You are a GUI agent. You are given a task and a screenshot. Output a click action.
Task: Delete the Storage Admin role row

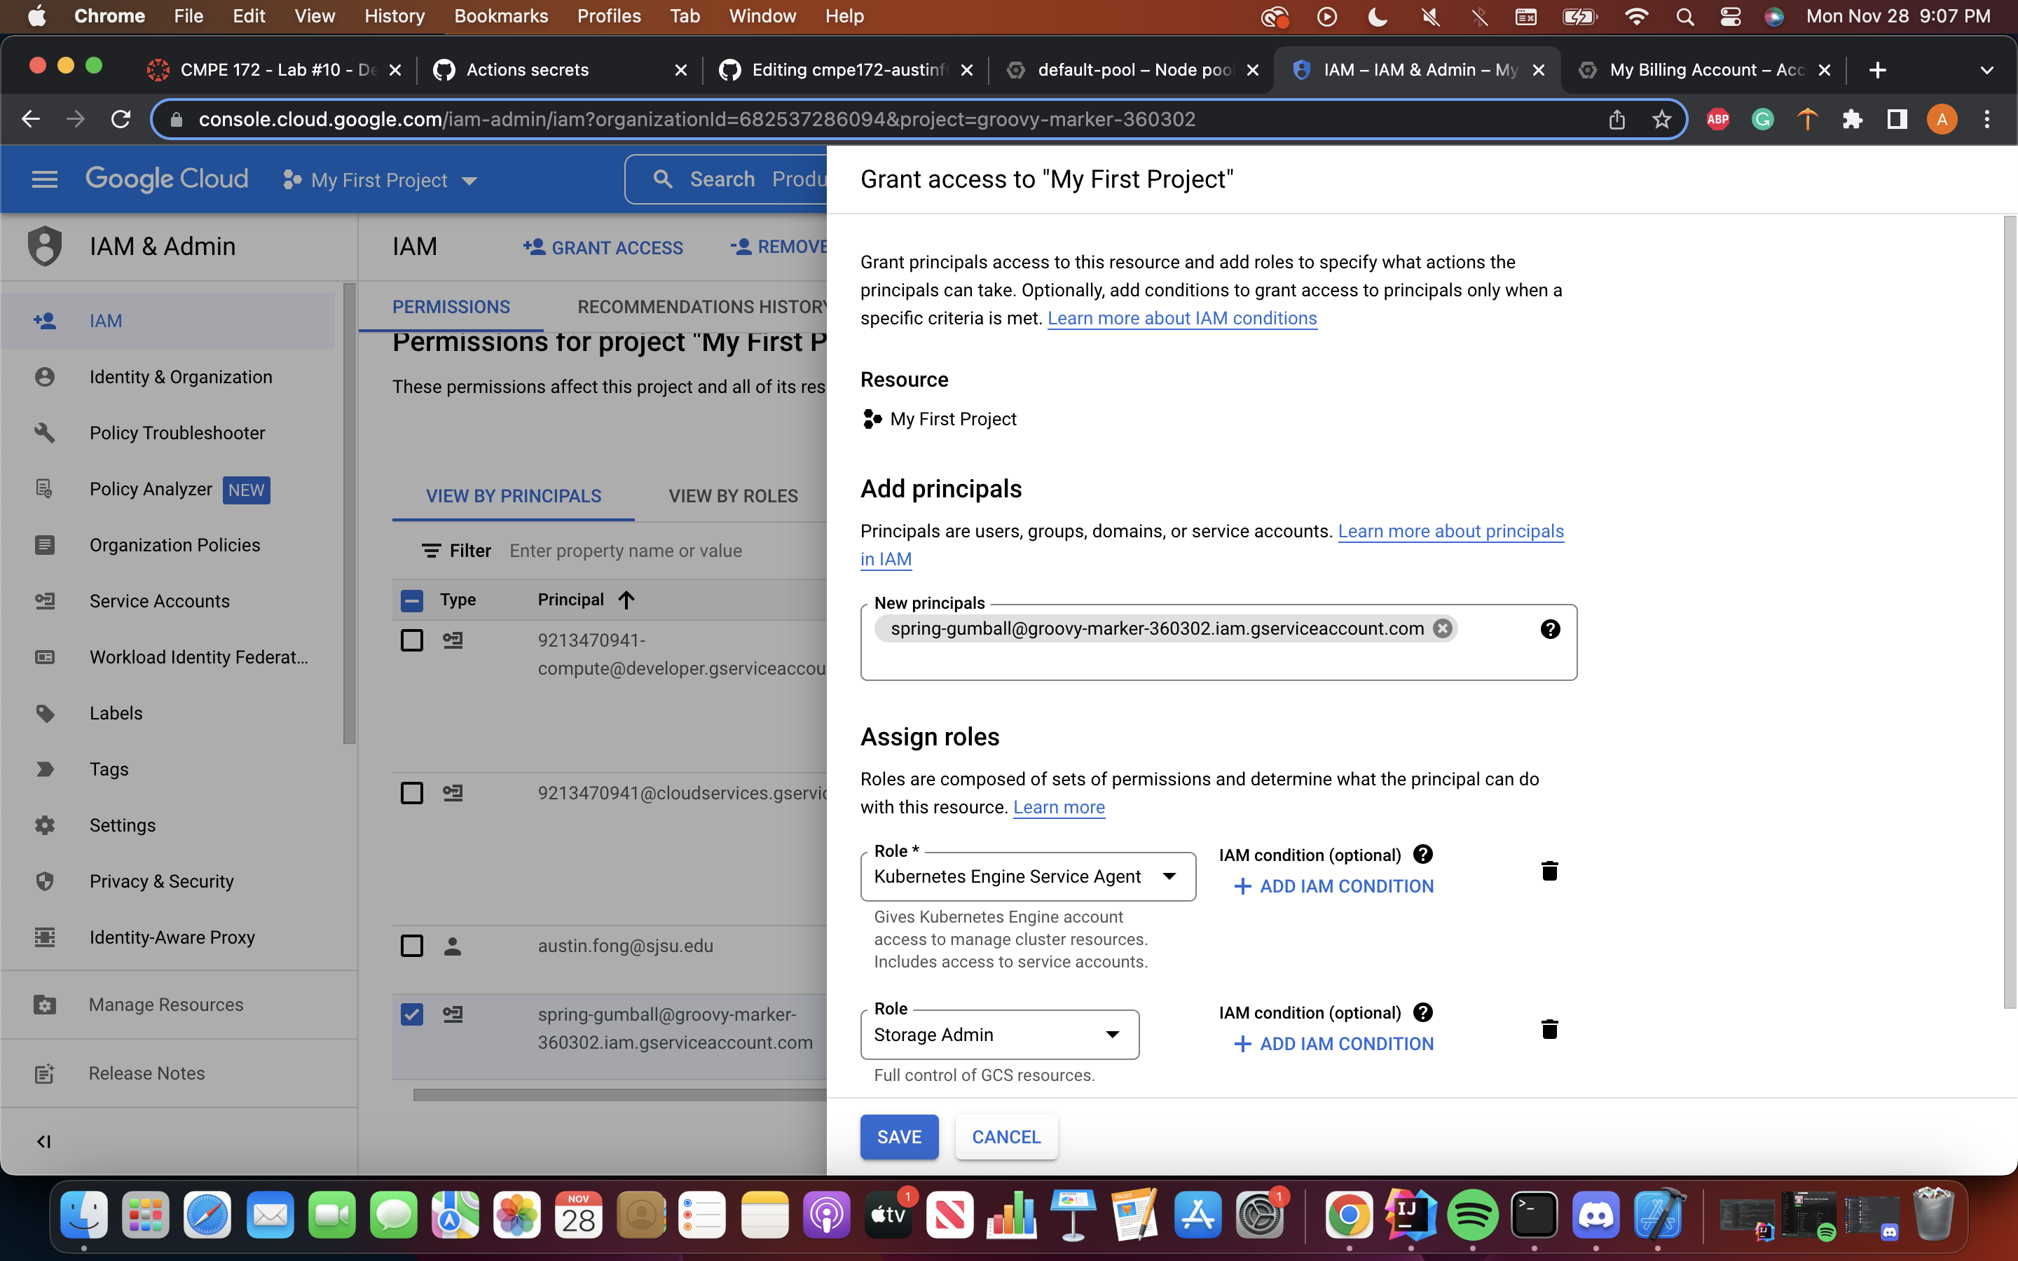[x=1549, y=1028]
